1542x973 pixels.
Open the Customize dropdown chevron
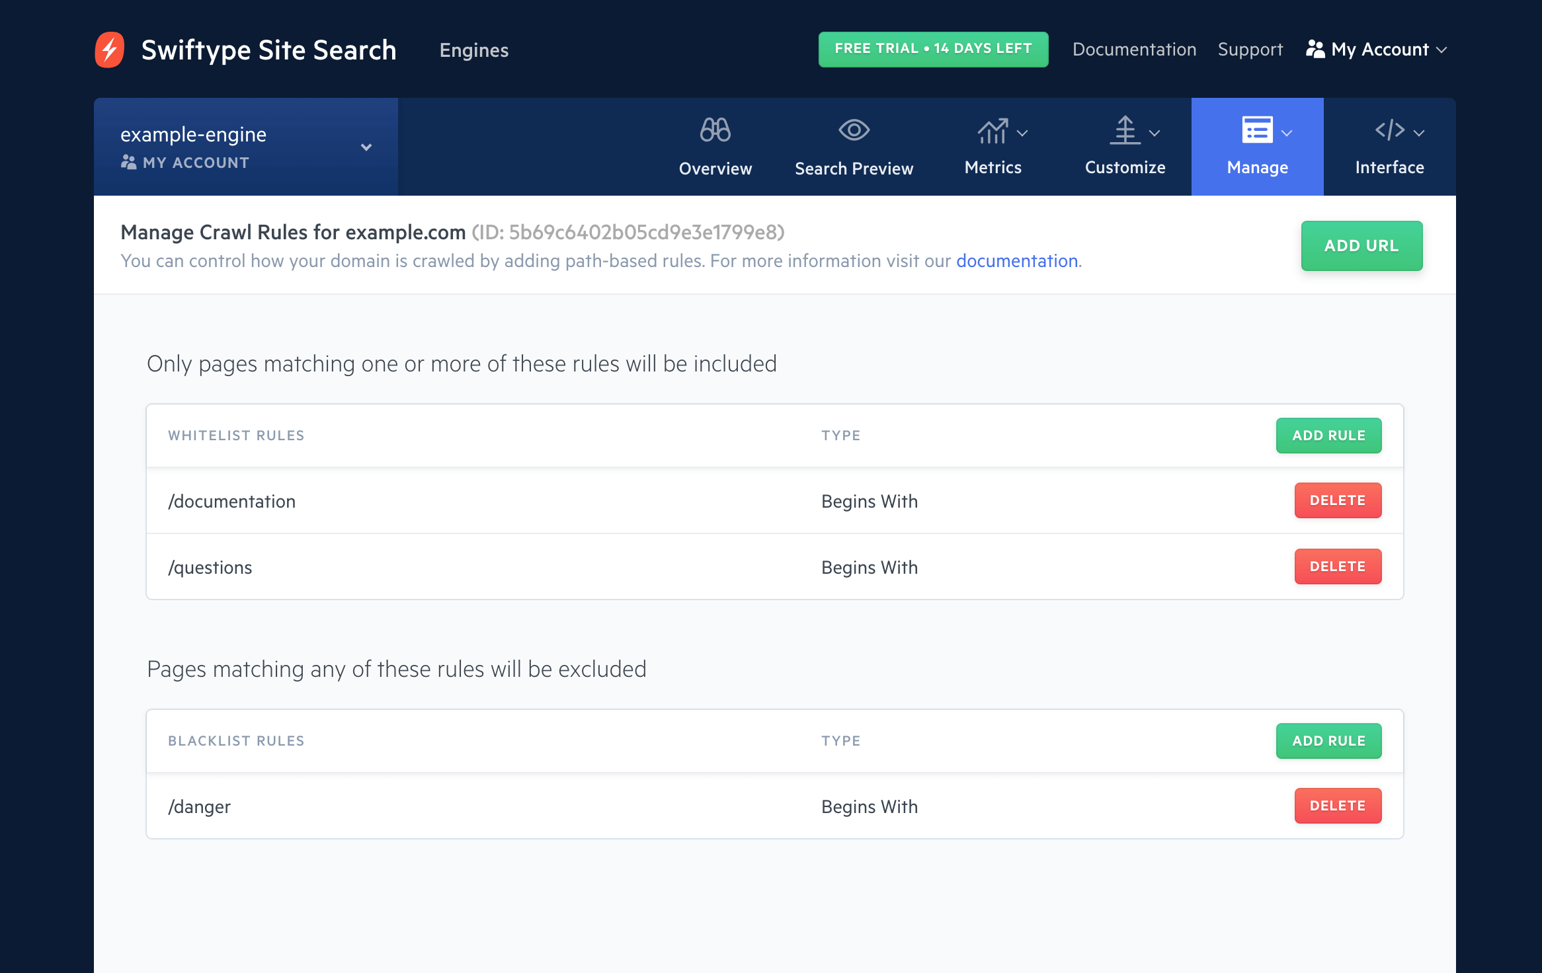(x=1155, y=133)
